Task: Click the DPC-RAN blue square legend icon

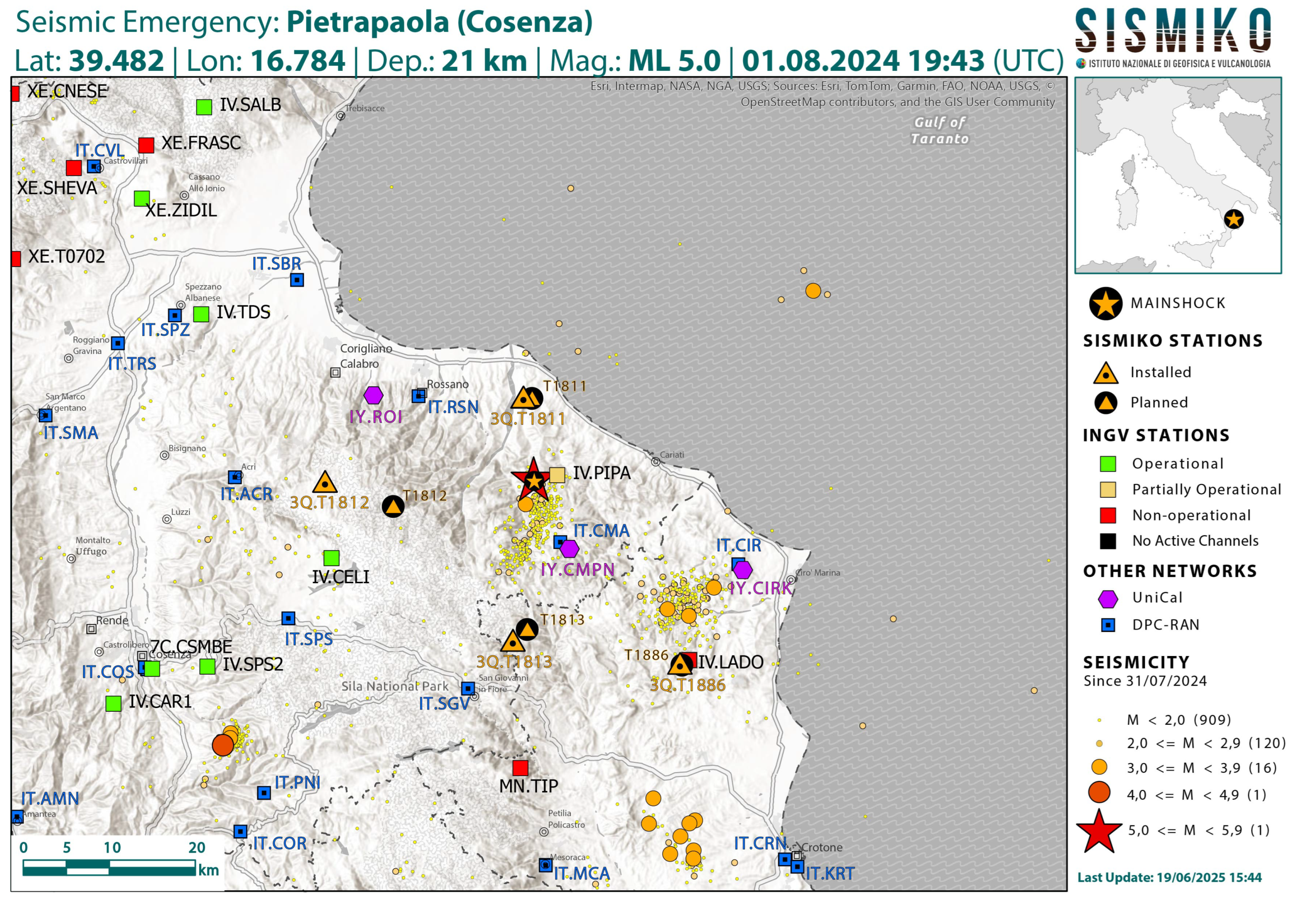Action: pos(1108,625)
